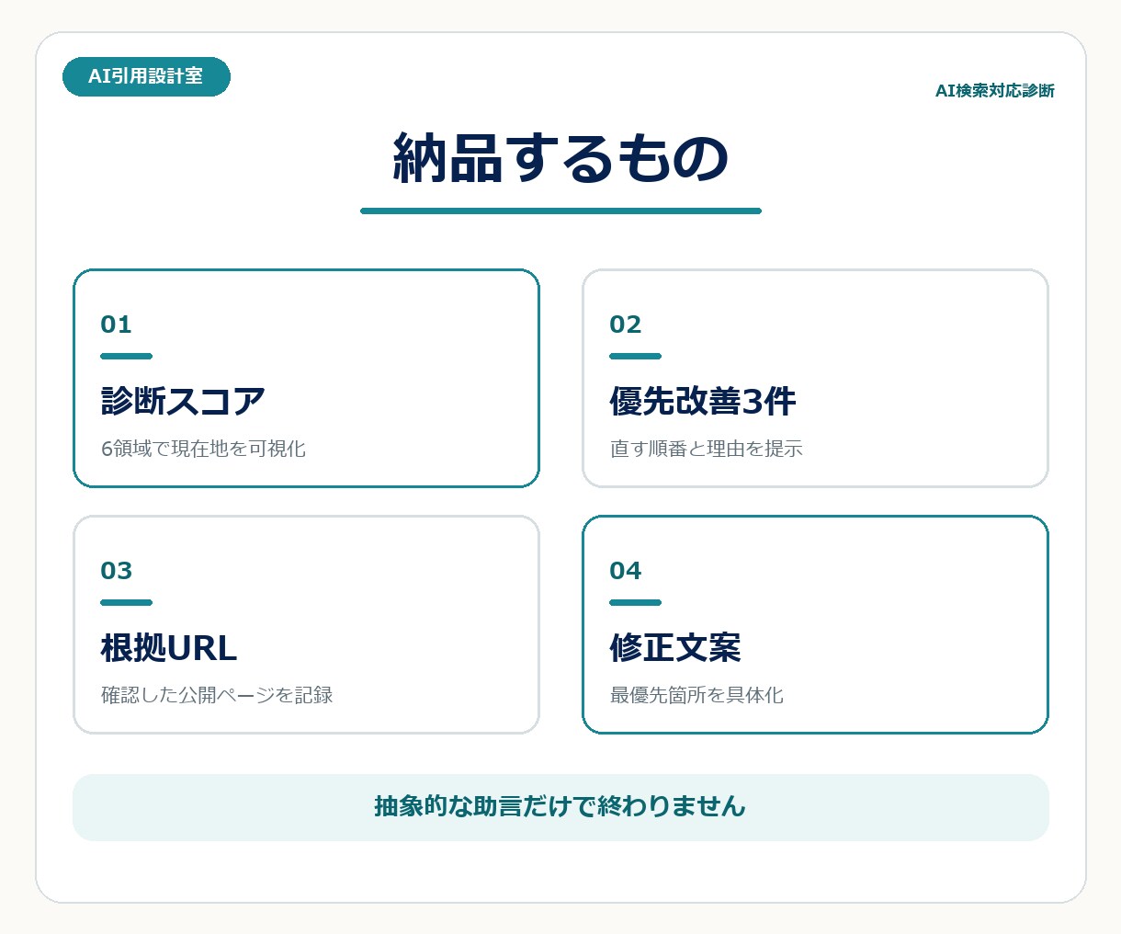Click the 04 number label
The width and height of the screenshot is (1121, 934).
626,571
